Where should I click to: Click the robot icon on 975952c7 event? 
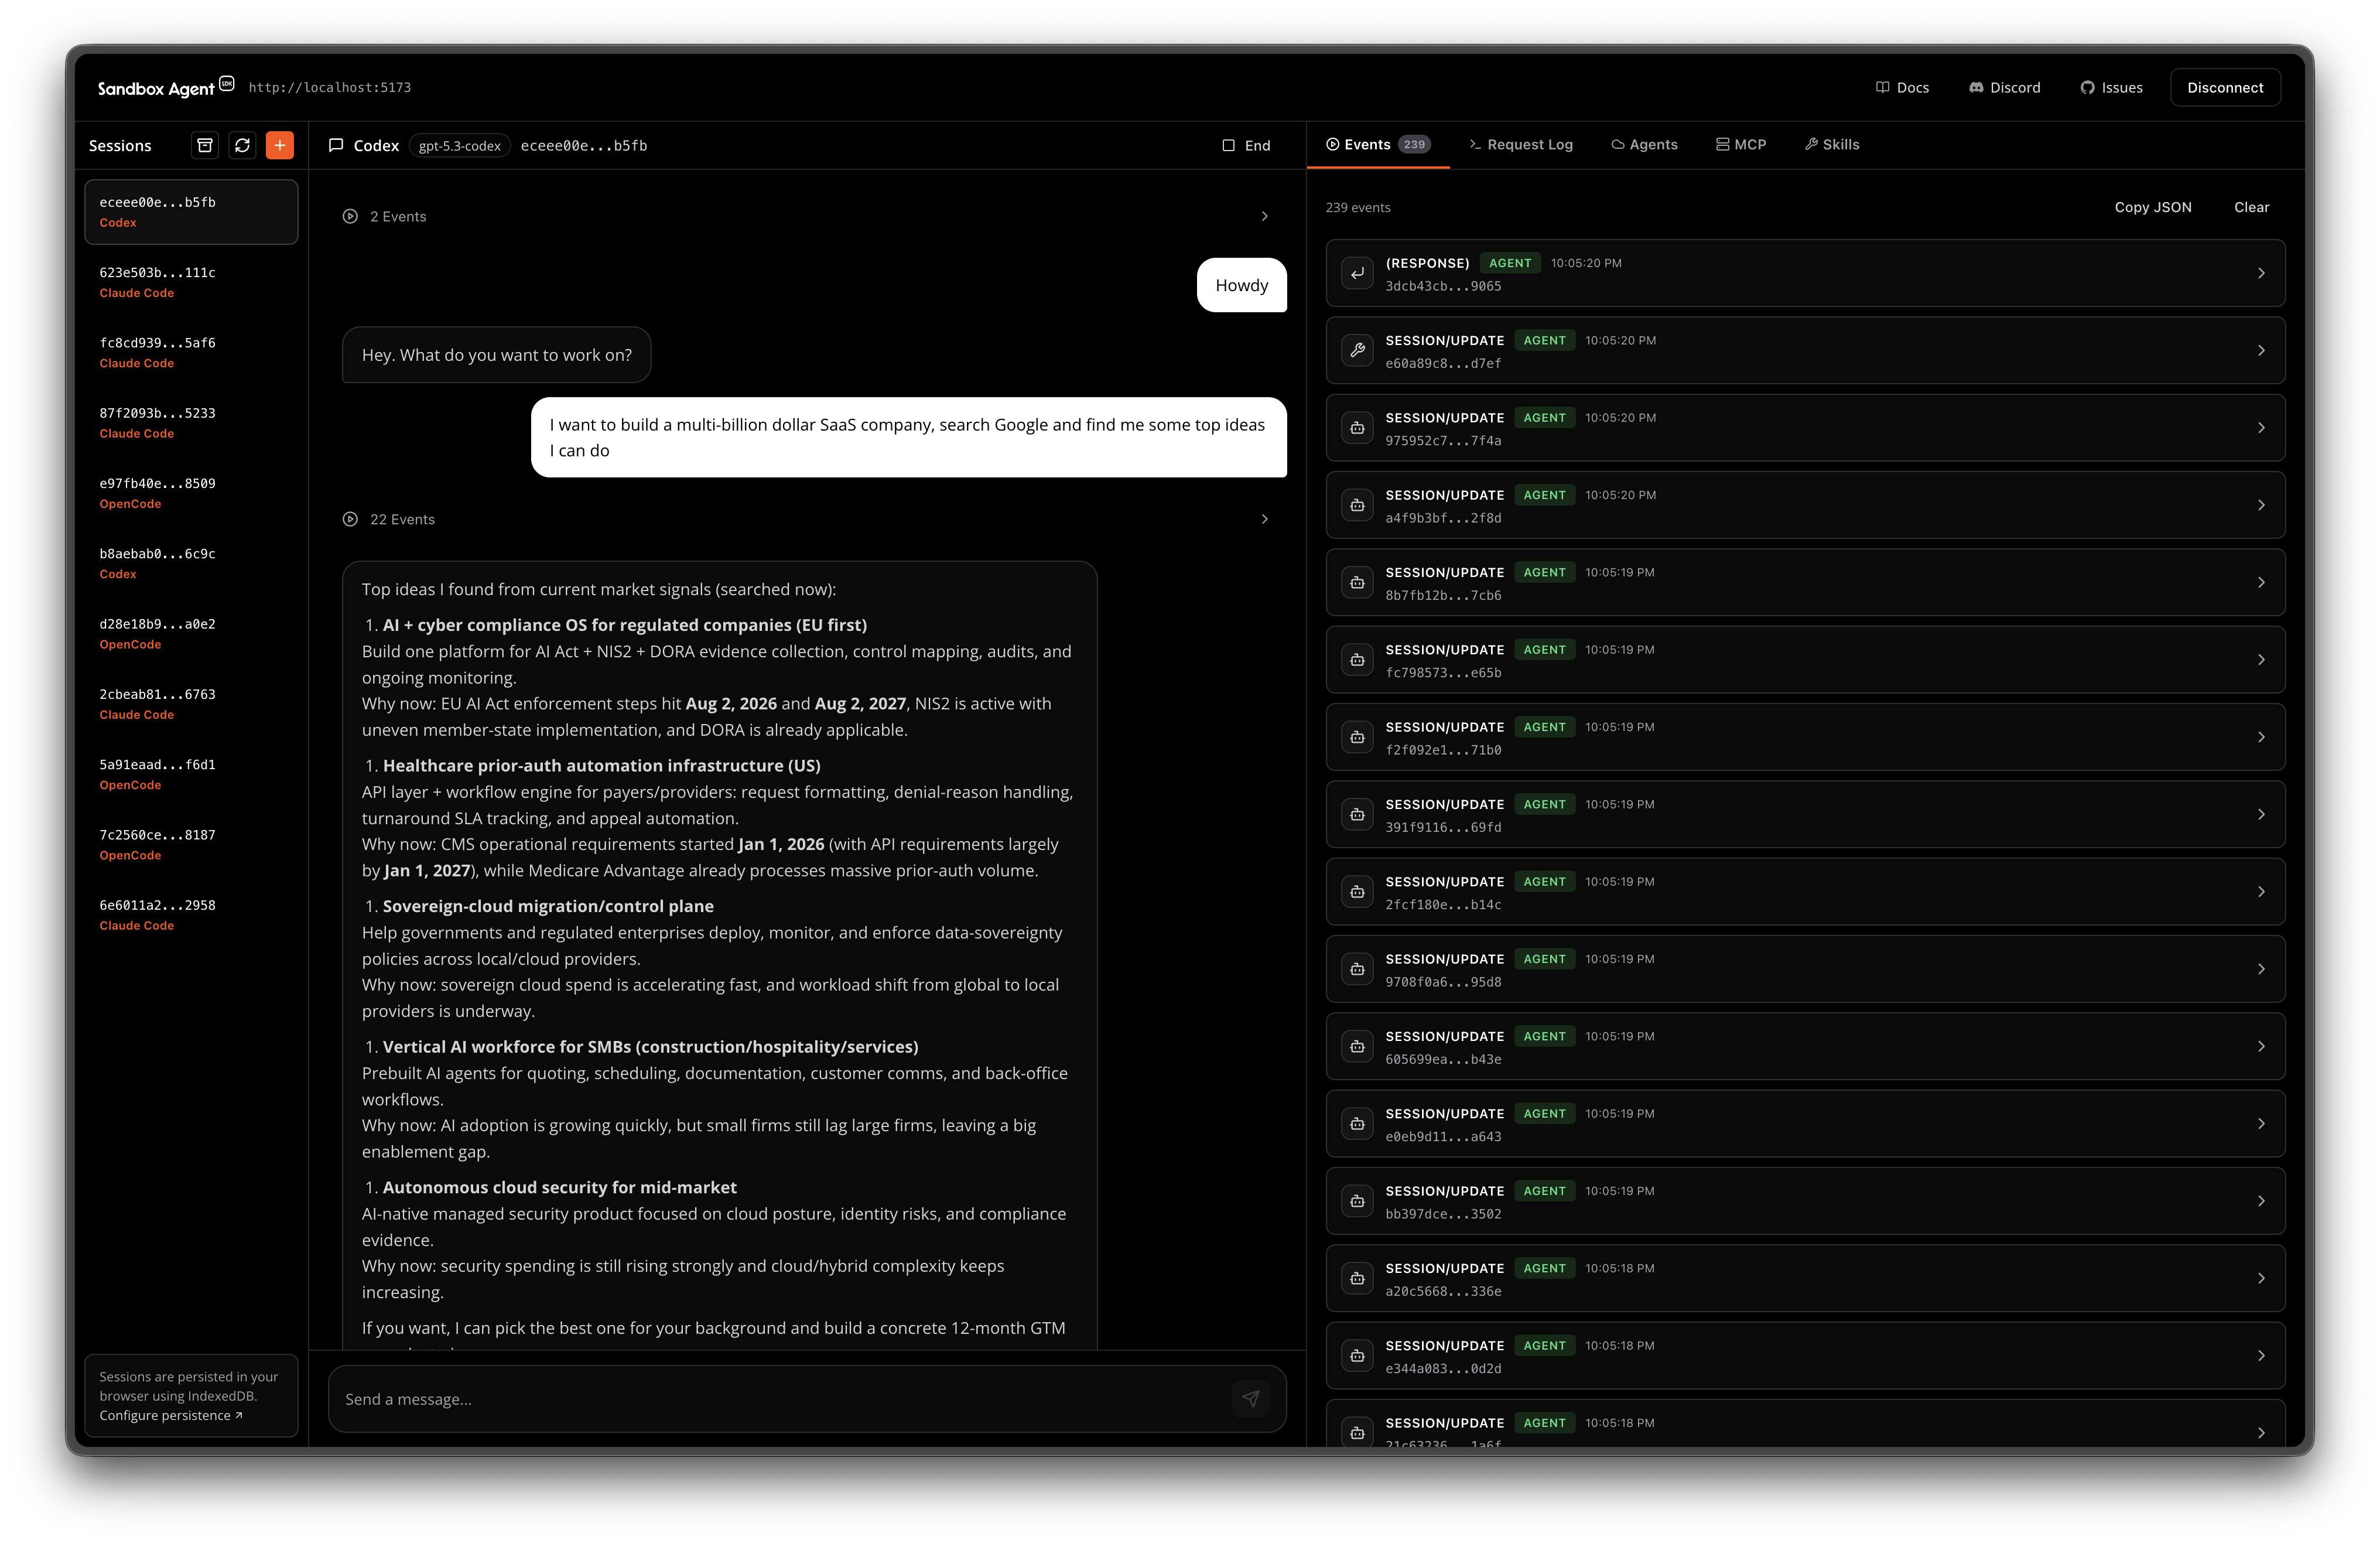(x=1357, y=428)
